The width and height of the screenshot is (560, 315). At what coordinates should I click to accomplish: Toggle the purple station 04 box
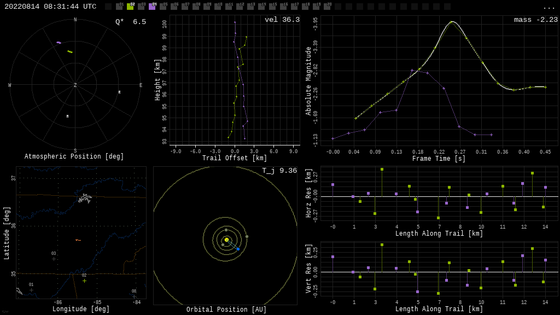[152, 7]
